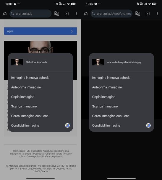Choose Anteprima immagine in left menu

point(41,87)
